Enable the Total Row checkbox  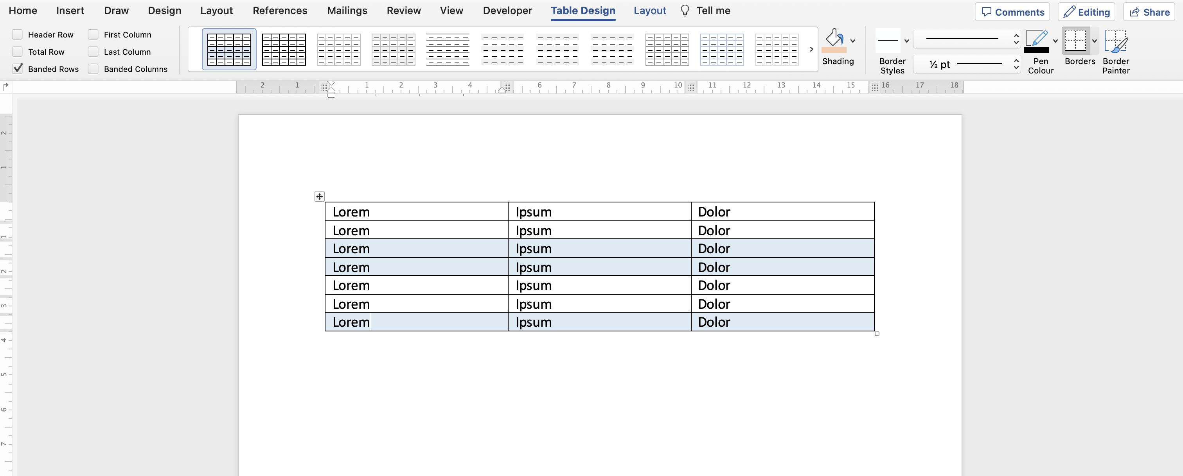(18, 52)
